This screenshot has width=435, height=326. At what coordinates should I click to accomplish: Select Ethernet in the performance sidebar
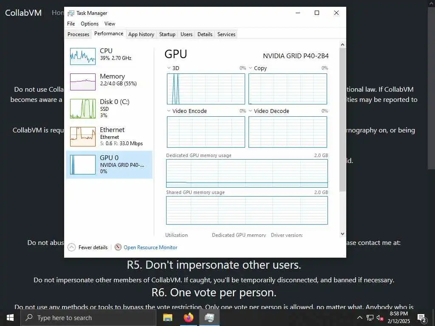[109, 136]
